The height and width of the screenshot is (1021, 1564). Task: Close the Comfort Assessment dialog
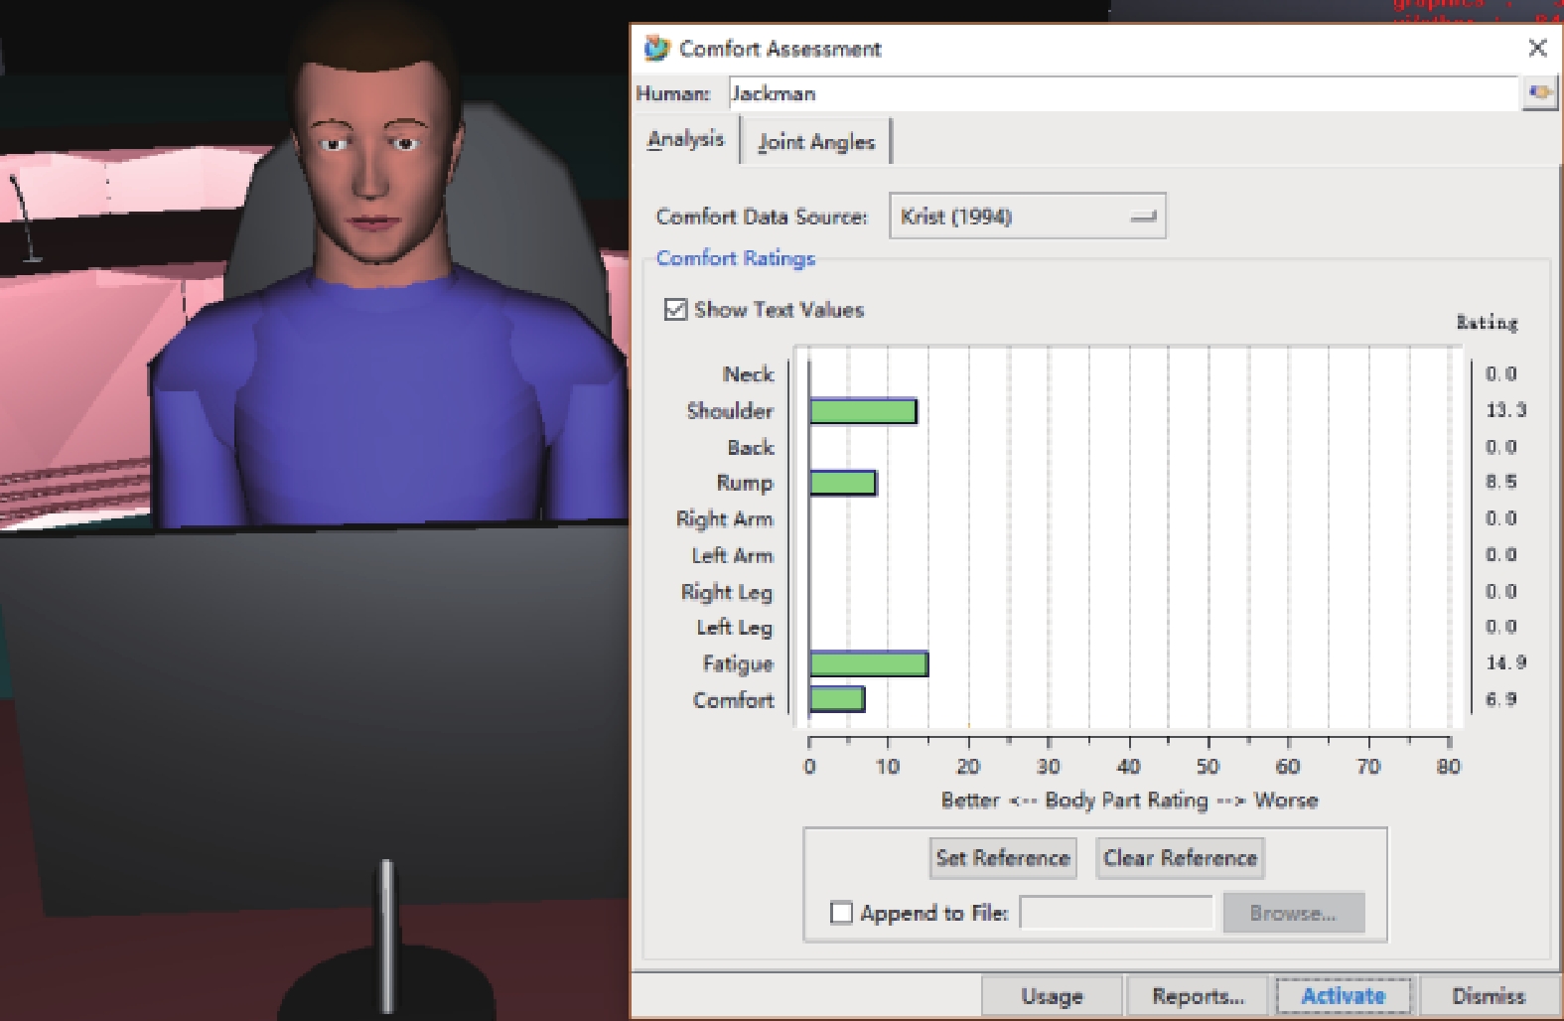coord(1537,48)
